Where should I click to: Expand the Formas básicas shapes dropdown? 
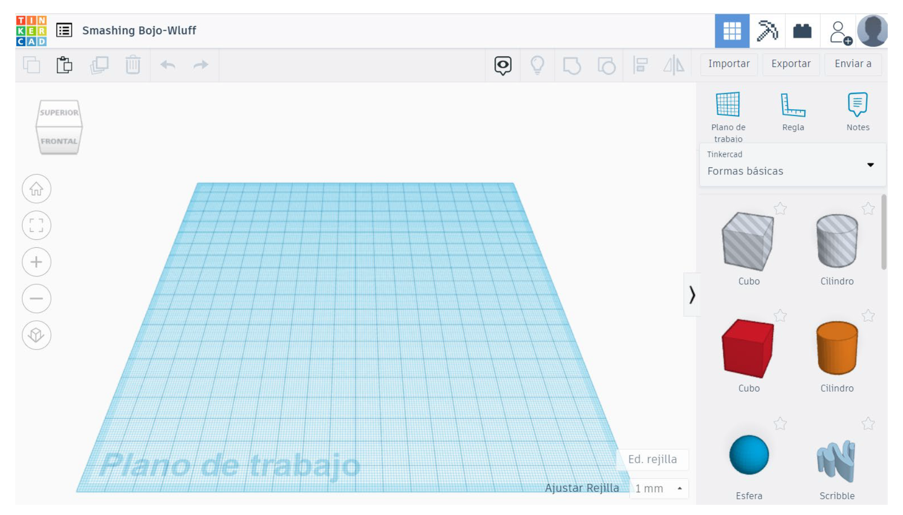coord(870,165)
